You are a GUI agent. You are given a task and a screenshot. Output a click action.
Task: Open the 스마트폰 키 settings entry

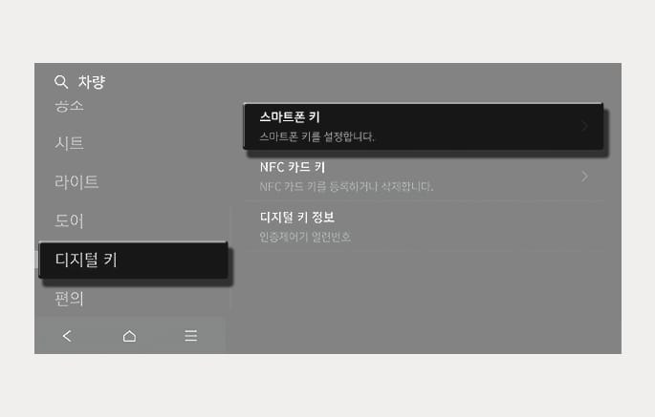tap(424, 126)
